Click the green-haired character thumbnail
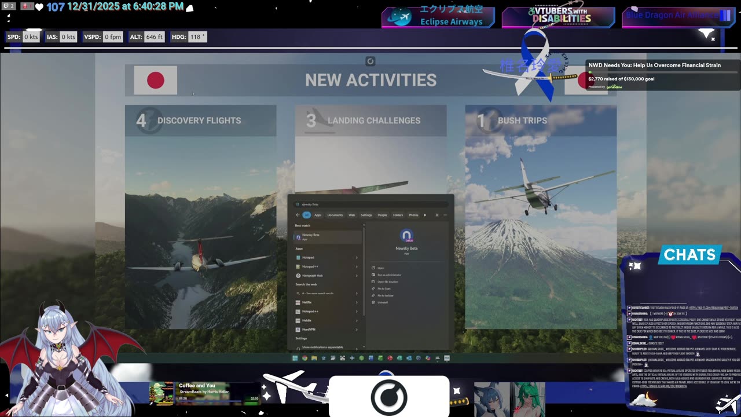Image resolution: width=741 pixels, height=417 pixels. click(527, 399)
